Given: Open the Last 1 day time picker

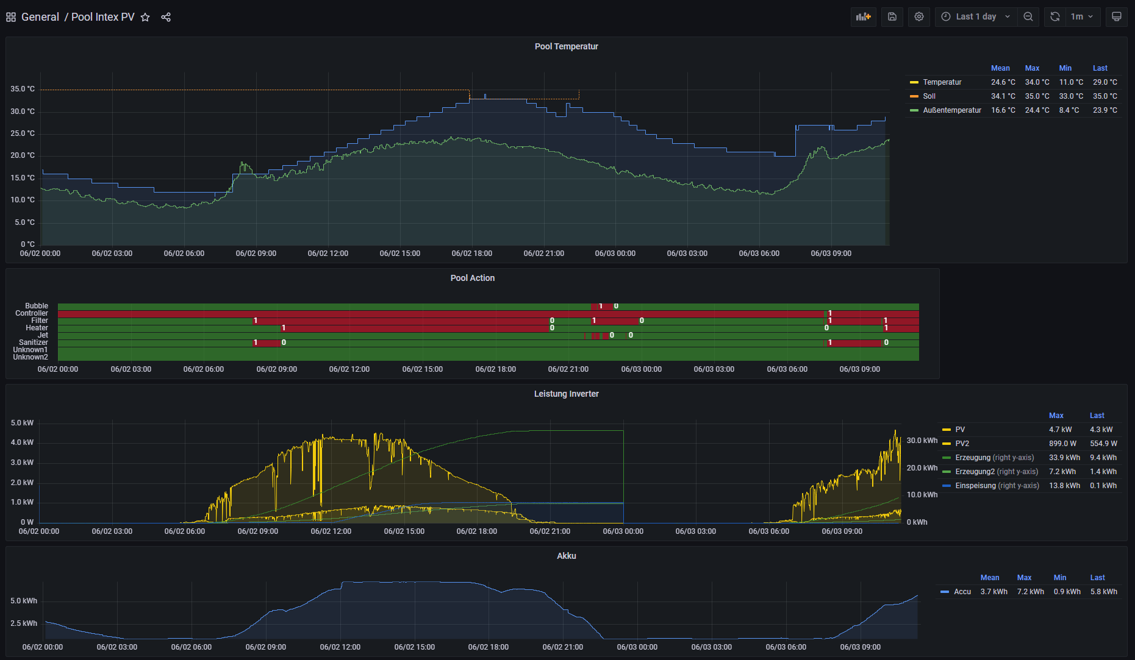Looking at the screenshot, I should click(x=976, y=17).
